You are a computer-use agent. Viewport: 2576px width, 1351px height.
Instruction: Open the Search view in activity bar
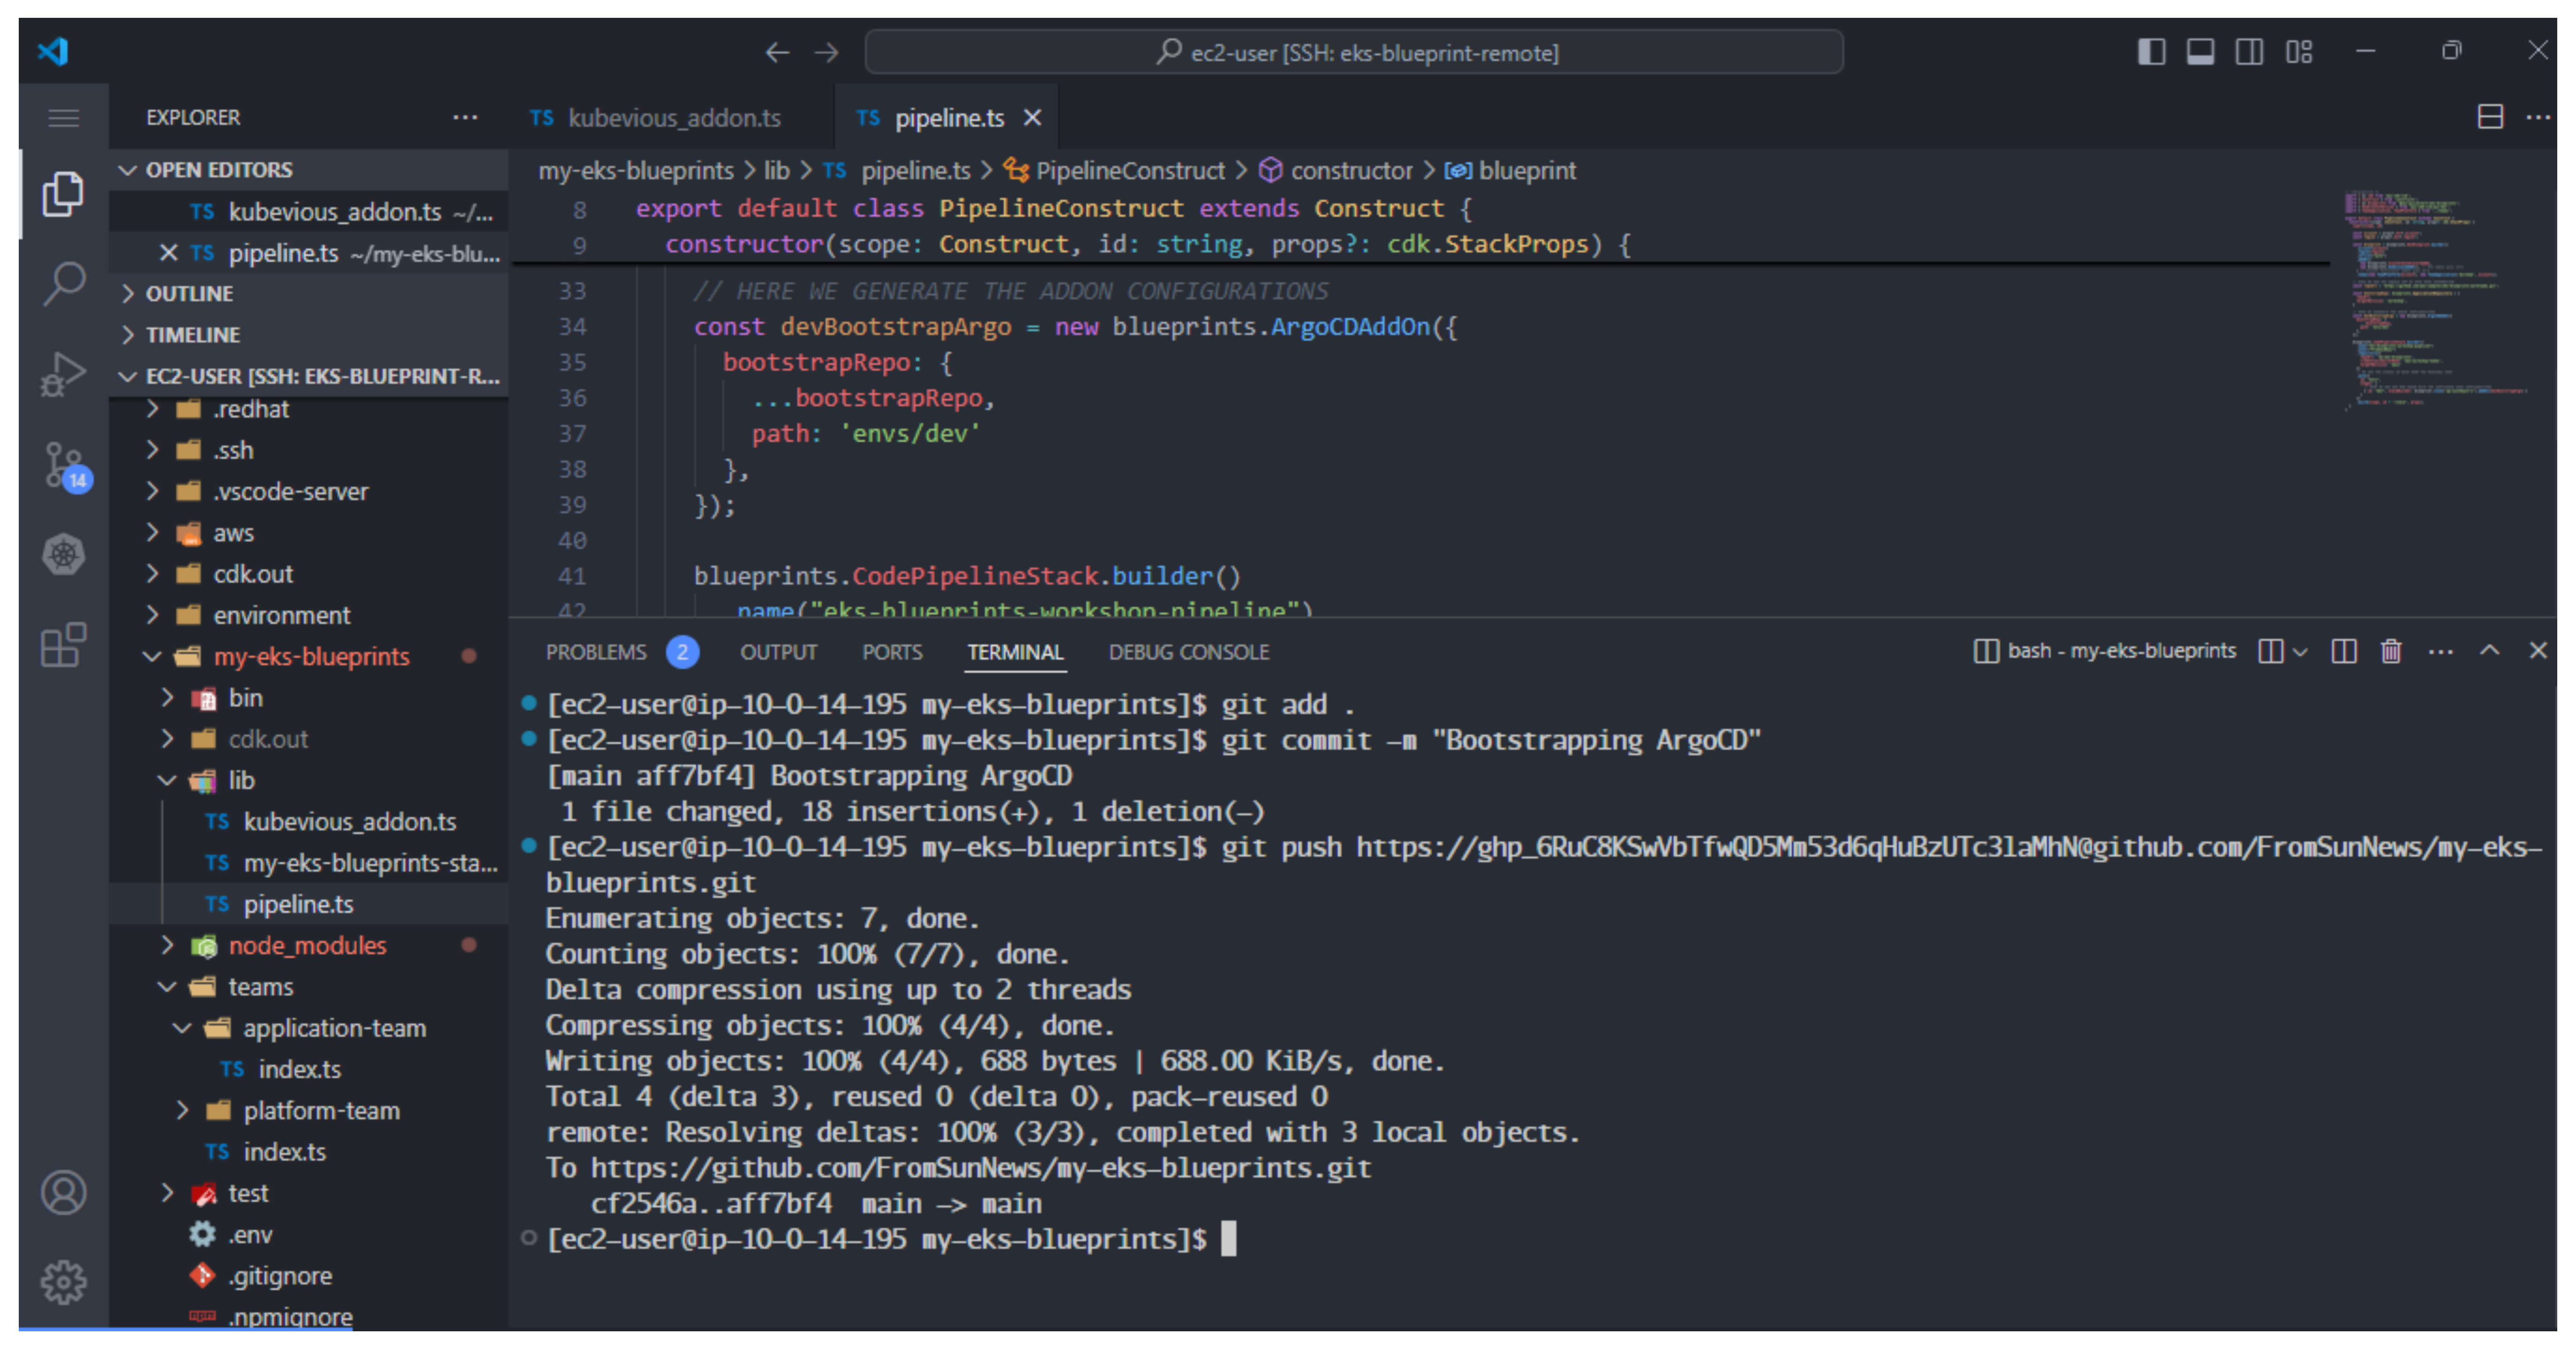point(64,283)
